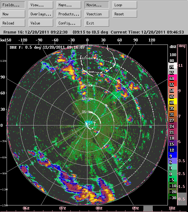Select the 12 dBZ navy swatch
The width and height of the screenshot is (188, 212).
click(173, 149)
